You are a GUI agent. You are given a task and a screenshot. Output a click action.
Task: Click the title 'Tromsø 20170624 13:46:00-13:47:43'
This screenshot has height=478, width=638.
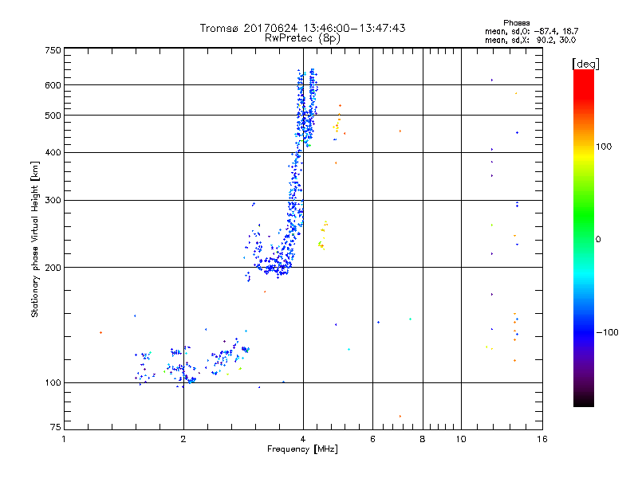302,28
